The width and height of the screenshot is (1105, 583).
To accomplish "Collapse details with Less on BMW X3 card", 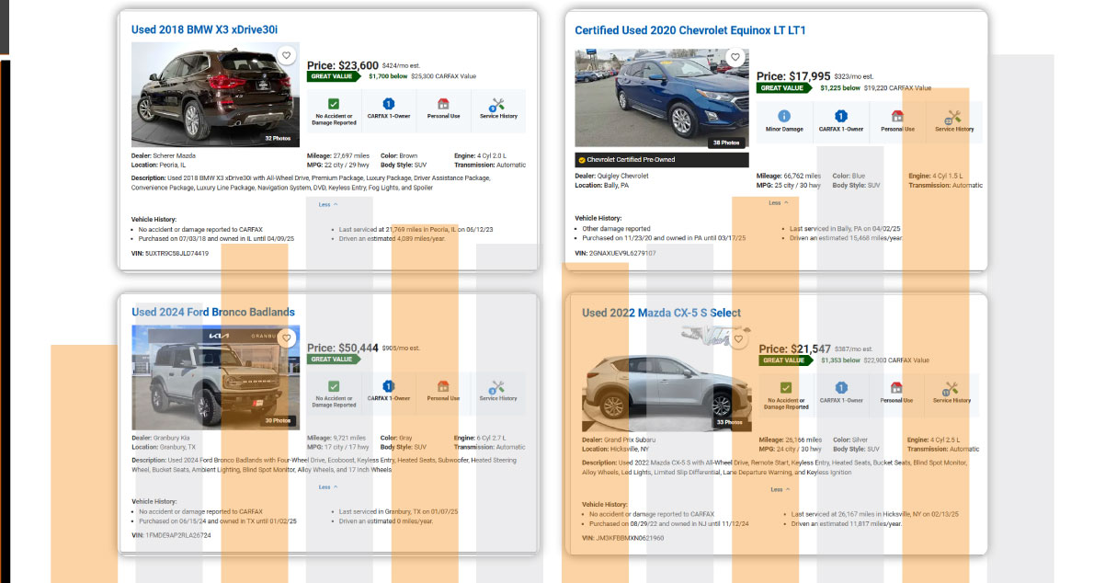I will point(328,205).
